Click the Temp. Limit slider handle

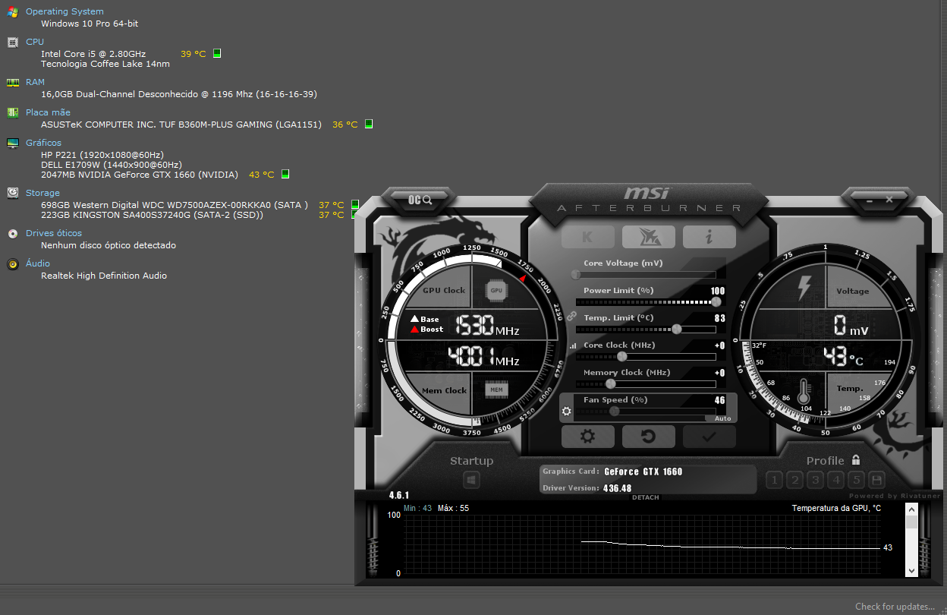676,329
